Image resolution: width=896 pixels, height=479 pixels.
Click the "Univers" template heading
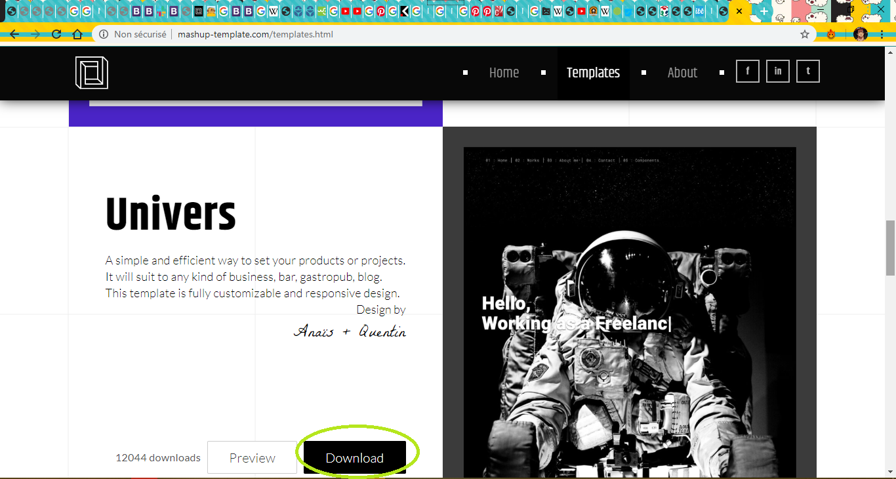pos(171,215)
